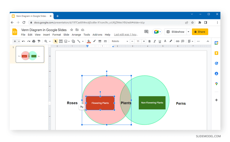Open Contacts side panel icon
This screenshot has height=142, width=230.
216,74
